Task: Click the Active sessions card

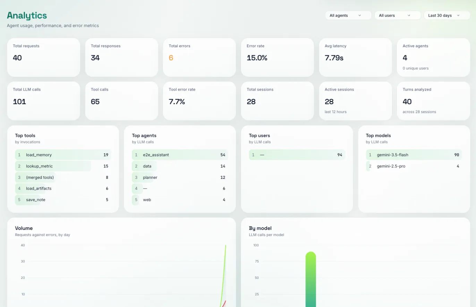Action: click(x=355, y=101)
